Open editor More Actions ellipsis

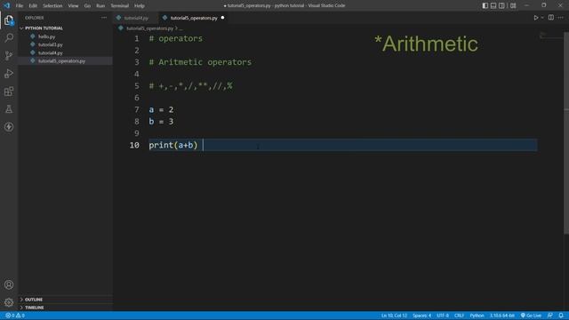pyautogui.click(x=561, y=18)
